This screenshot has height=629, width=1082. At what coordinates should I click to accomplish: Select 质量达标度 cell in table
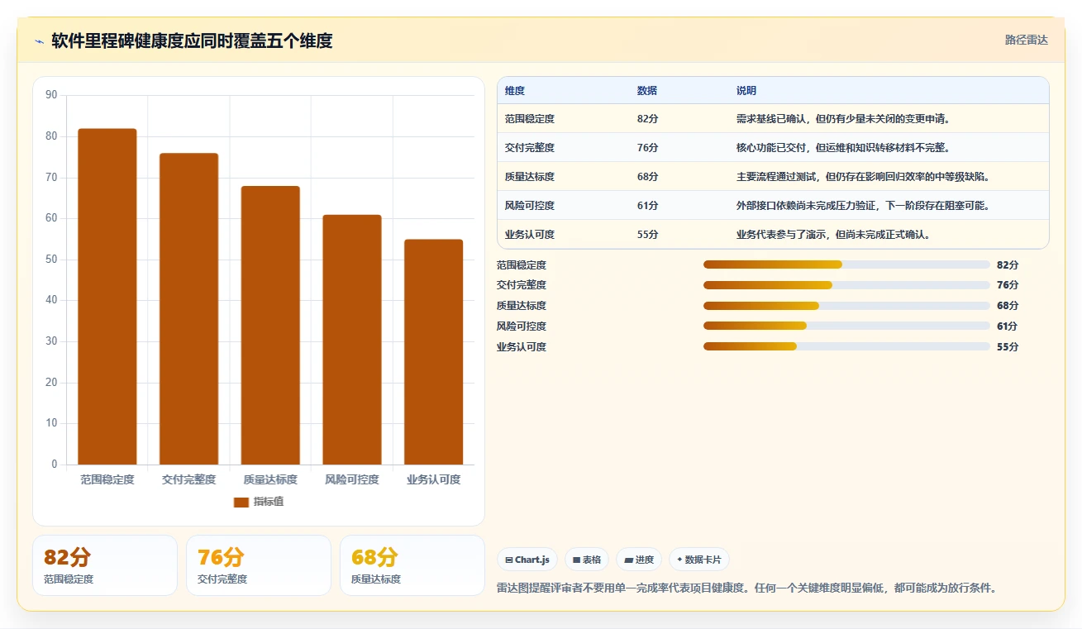click(x=530, y=177)
